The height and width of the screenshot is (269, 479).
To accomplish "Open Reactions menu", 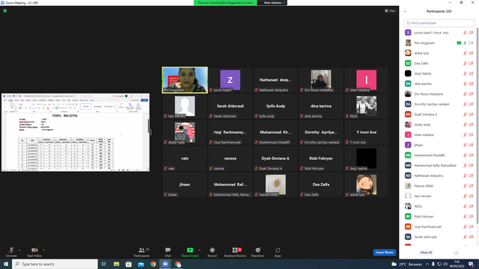I will (257, 252).
